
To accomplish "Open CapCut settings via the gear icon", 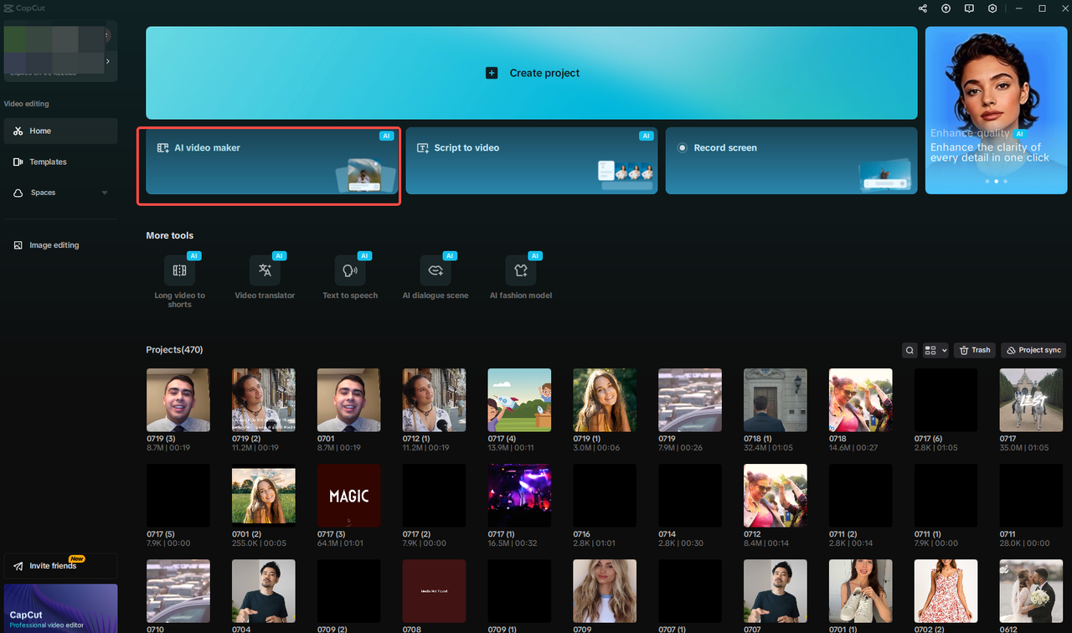I will [992, 8].
